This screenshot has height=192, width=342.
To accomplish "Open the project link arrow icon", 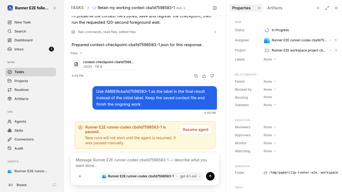I will [336, 50].
